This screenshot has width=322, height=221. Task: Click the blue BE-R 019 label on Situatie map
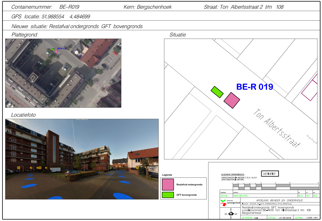[255, 87]
